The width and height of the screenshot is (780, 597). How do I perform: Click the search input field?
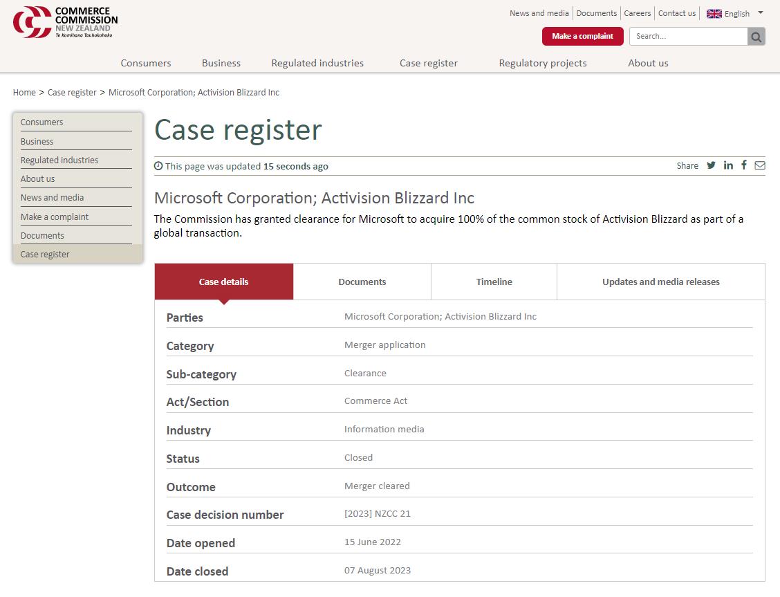click(x=688, y=37)
